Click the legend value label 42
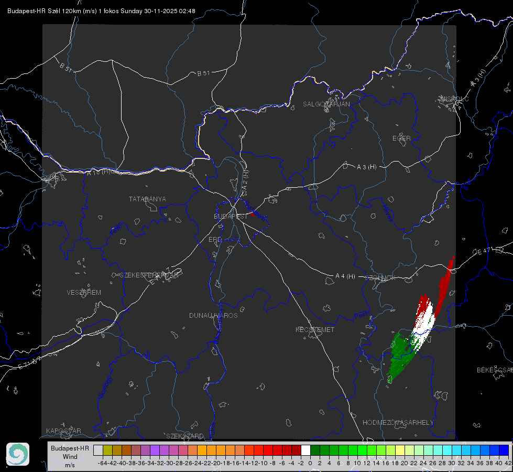The height and width of the screenshot is (472, 513). pos(508,463)
